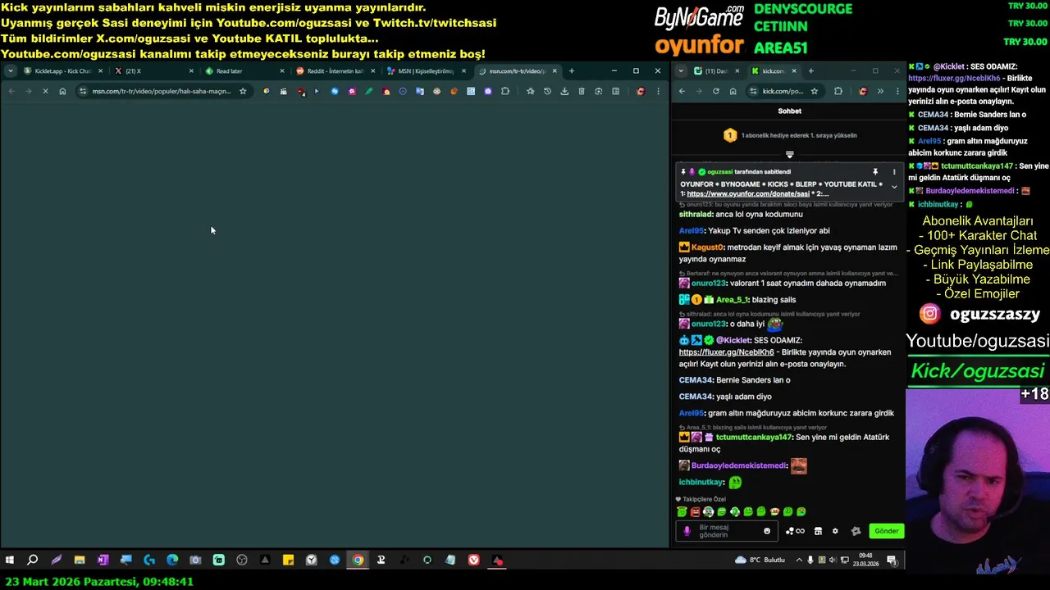1050x590 pixels.
Task: Open the Chrome menu in the MSN window
Action: click(x=658, y=91)
